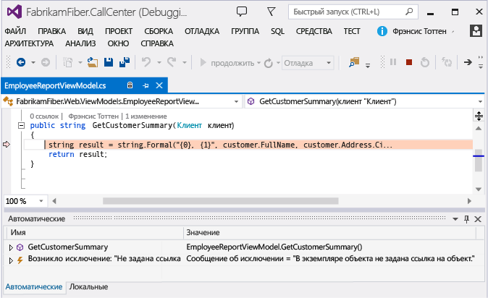Click the New Project toolbar icon
488x298 pixels.
[67, 62]
